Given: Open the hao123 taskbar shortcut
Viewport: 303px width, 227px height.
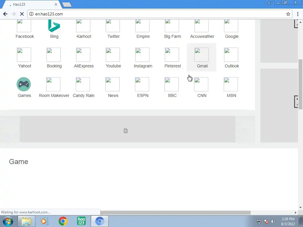Looking at the screenshot, I should (x=81, y=221).
